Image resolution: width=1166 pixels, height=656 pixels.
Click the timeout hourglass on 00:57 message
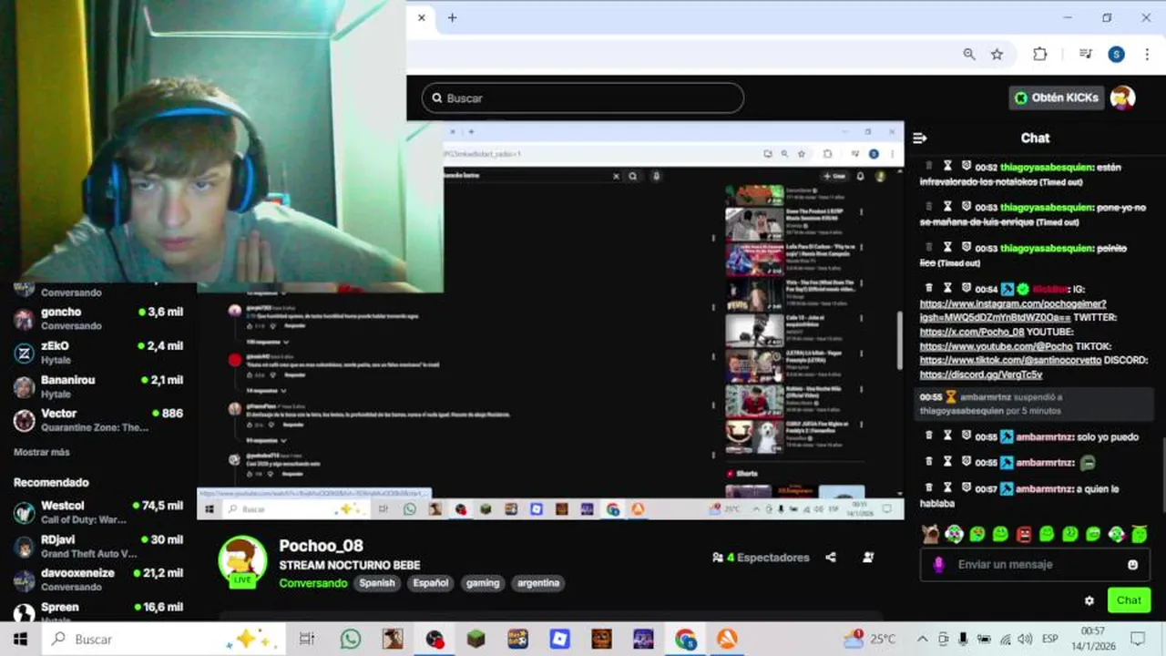947,488
